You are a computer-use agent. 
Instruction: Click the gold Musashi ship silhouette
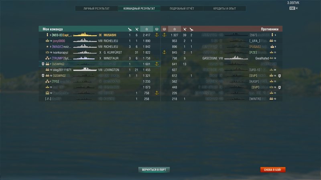coord(85,35)
